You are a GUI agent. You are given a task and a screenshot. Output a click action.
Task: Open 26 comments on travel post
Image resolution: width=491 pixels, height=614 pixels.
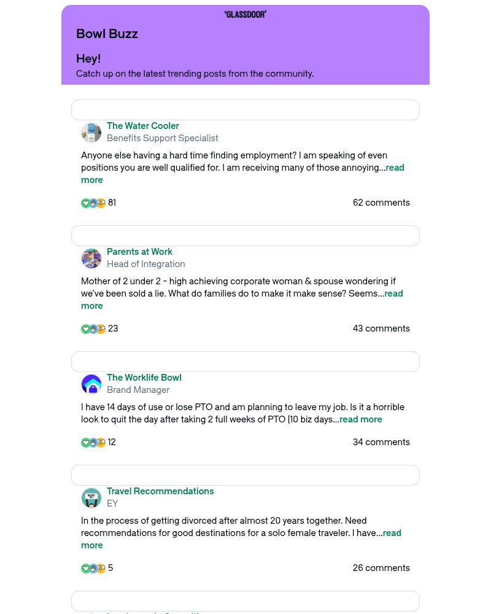[x=381, y=568]
